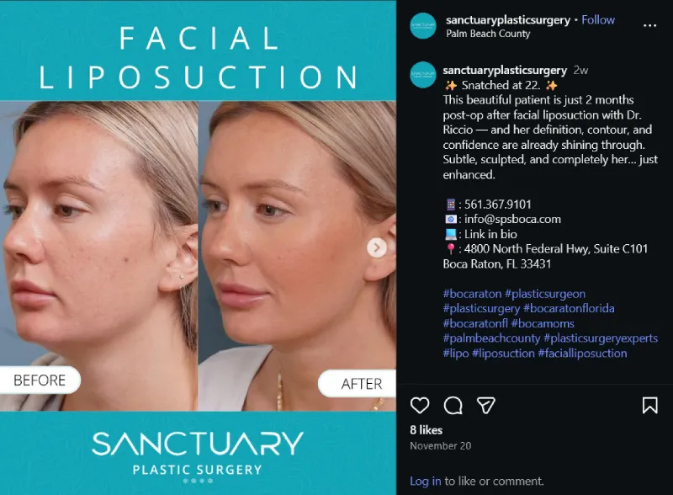Image resolution: width=673 pixels, height=495 pixels.
Task: Click the November 20 post date
Action: click(x=440, y=446)
